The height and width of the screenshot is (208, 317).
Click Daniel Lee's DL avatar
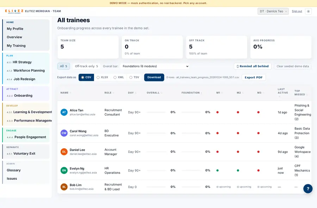(x=64, y=152)
